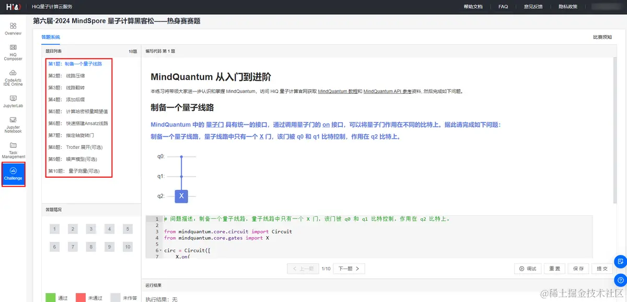Click code editor line 3 import Circuit
Image resolution: width=627 pixels, height=302 pixels.
tap(228, 231)
